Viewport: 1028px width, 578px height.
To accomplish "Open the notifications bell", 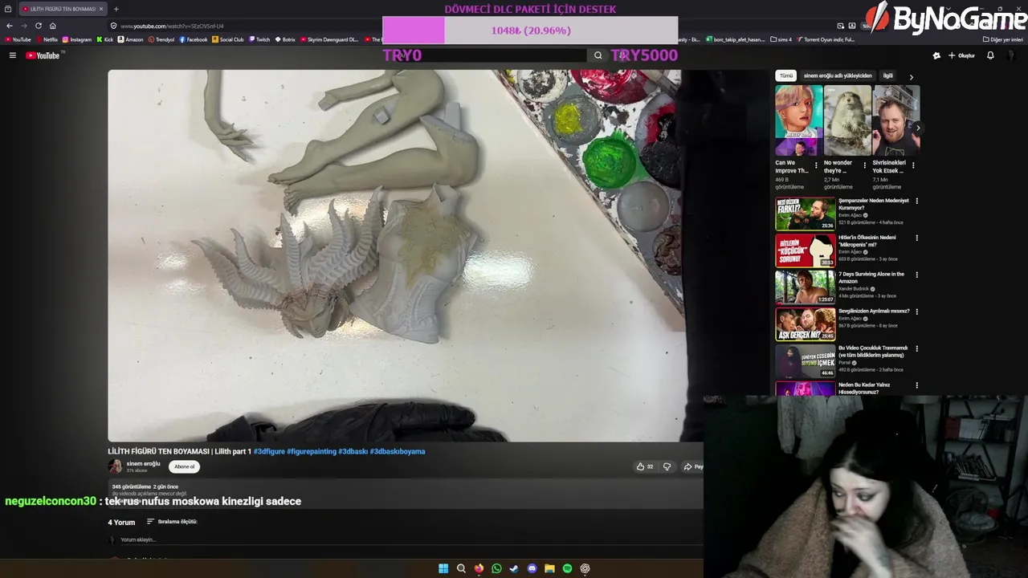I will [x=990, y=55].
